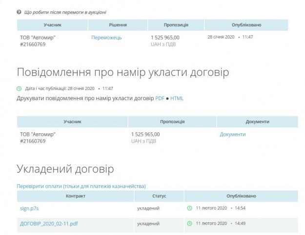Click the clock icon in the sign.p7s row
Image resolution: width=305 pixels, height=235 pixels.
coord(189,208)
